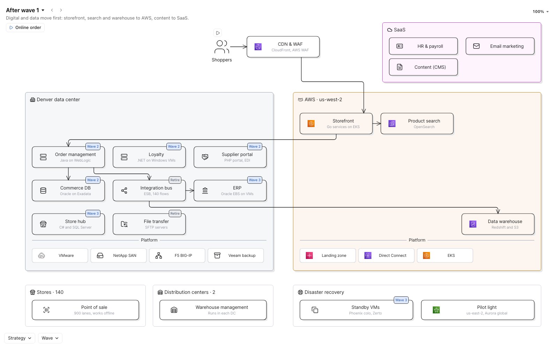Click the scanner icon in Point of sale
The width and height of the screenshot is (558, 349).
(x=46, y=310)
